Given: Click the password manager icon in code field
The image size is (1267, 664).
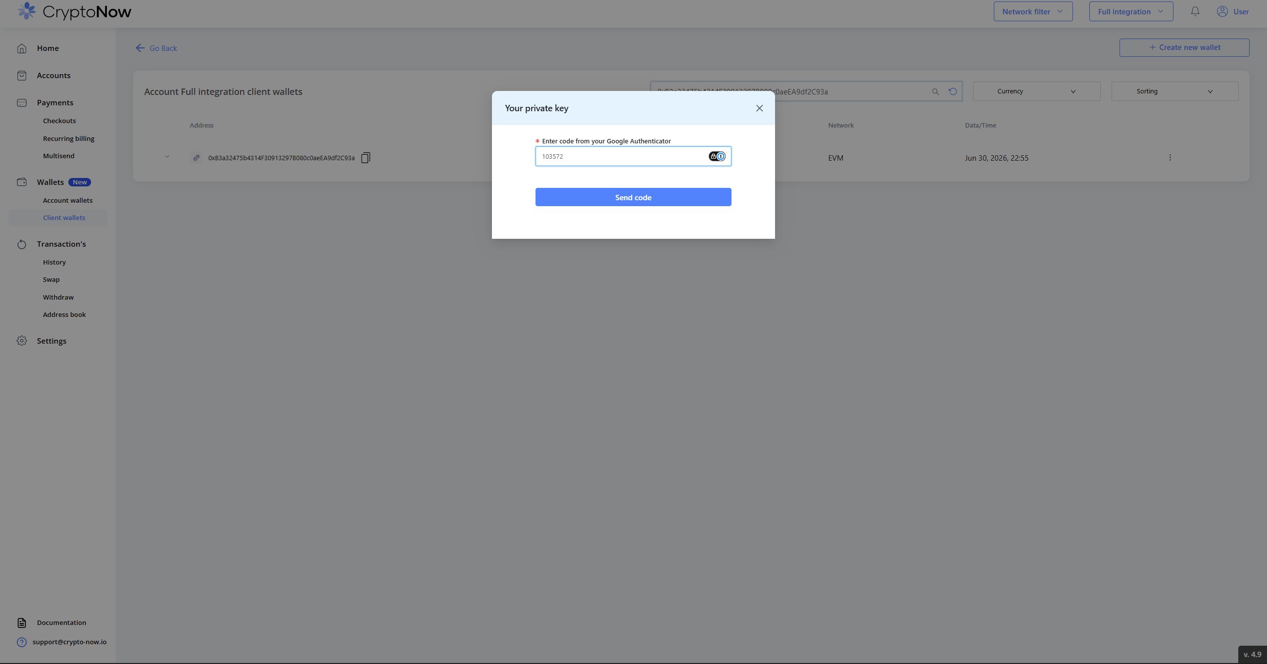Looking at the screenshot, I should 717,156.
